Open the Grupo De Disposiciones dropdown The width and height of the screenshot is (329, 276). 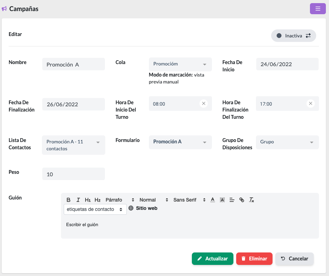287,142
